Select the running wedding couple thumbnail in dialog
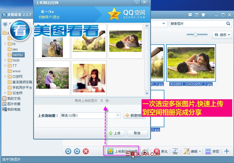This screenshot has width=234, height=163. tap(53, 41)
